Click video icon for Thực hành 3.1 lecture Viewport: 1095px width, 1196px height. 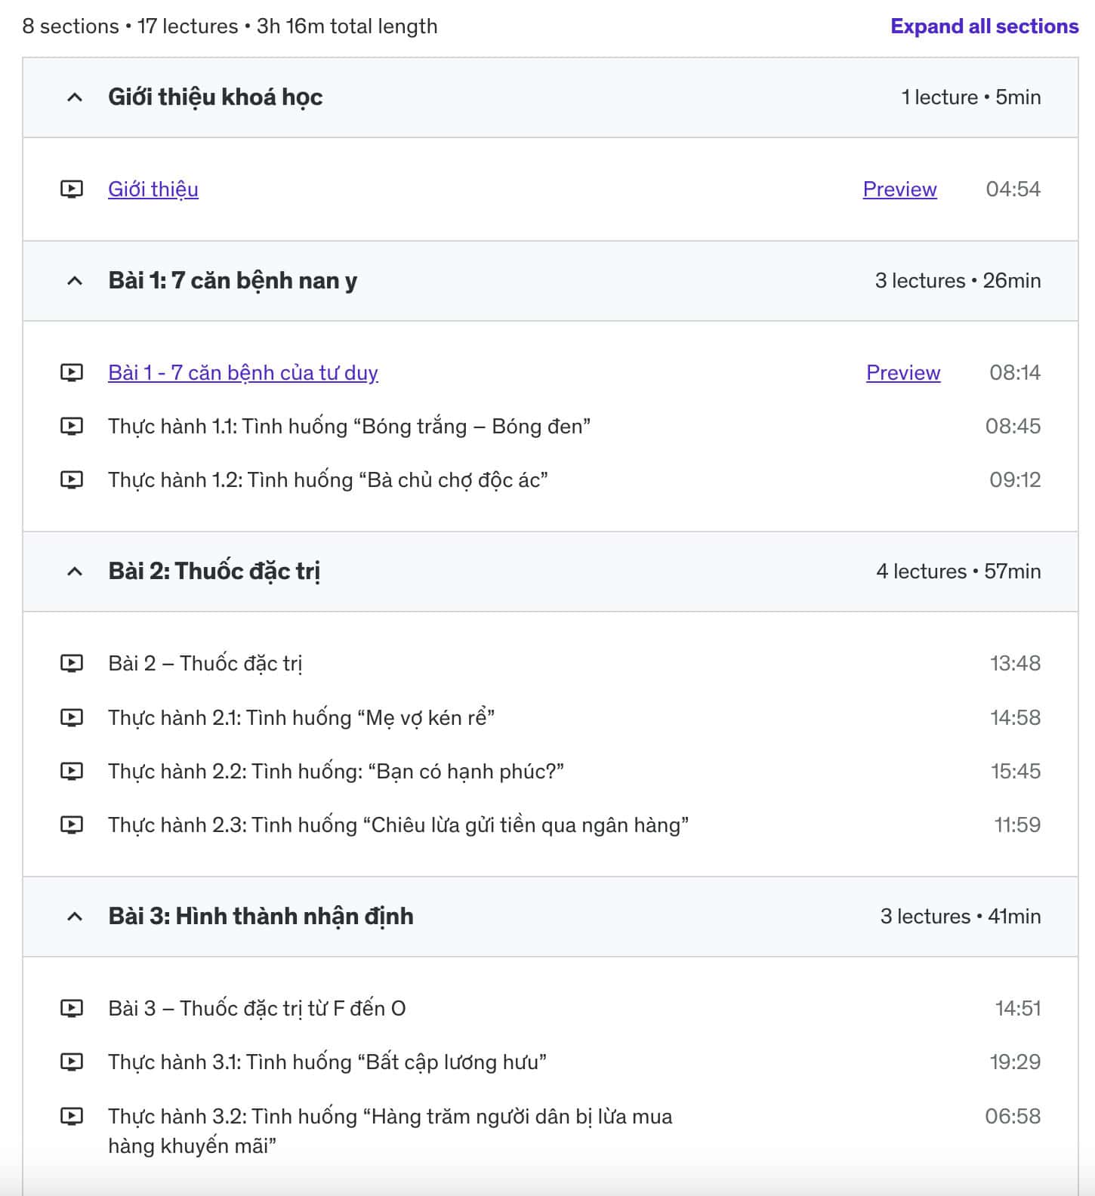[x=72, y=1062]
